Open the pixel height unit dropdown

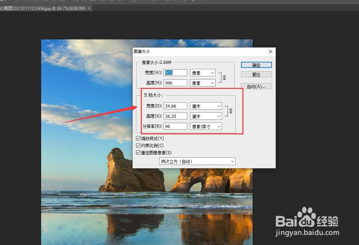point(203,83)
